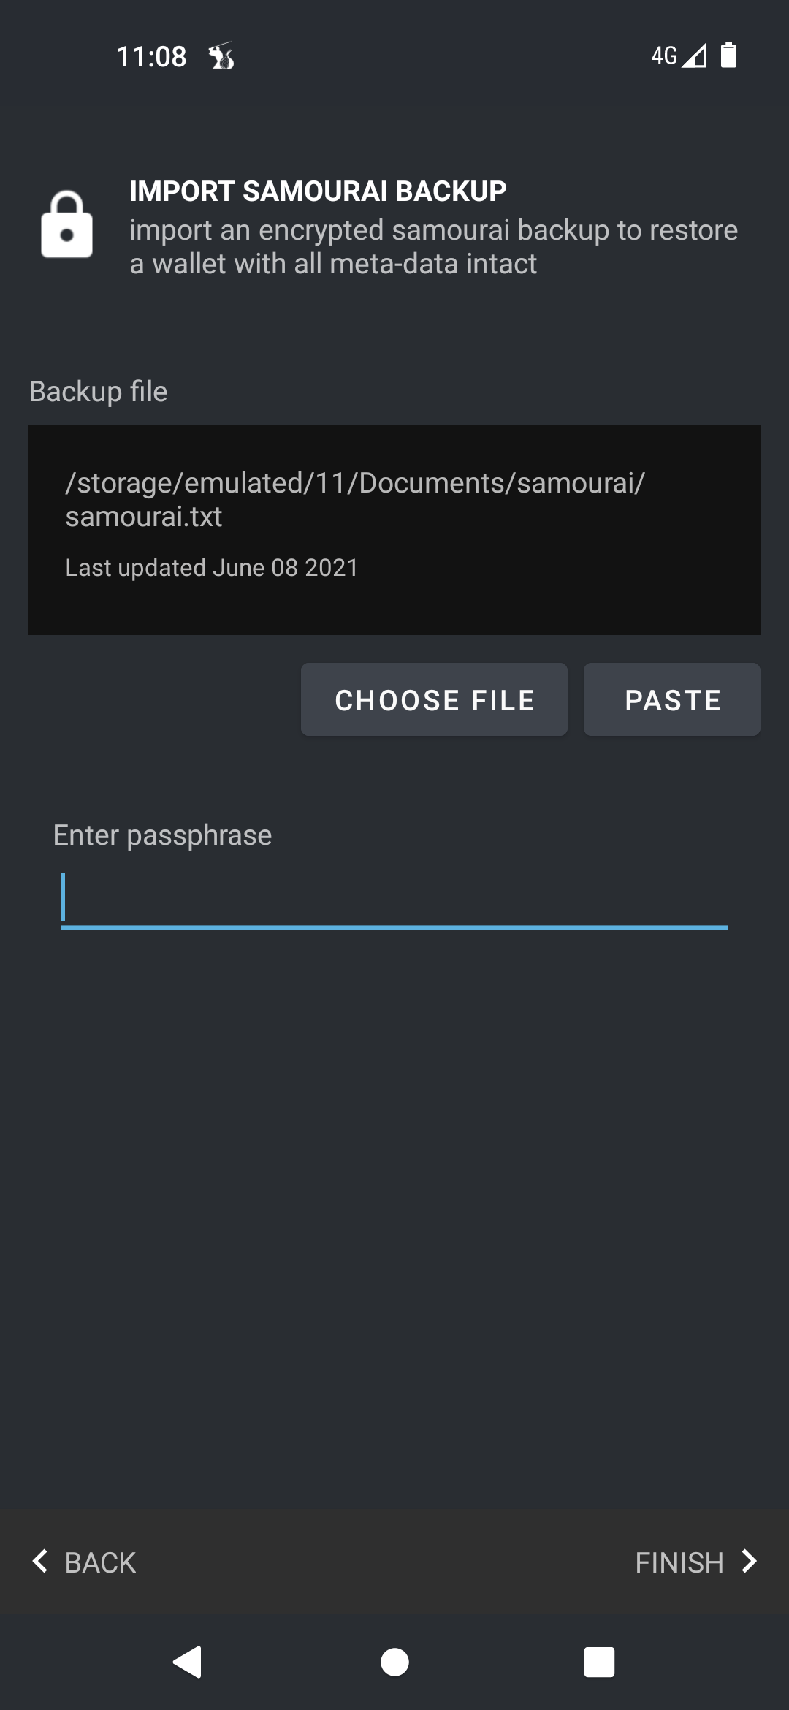
Task: Focus the Enter passphrase input field
Action: pyautogui.click(x=394, y=900)
